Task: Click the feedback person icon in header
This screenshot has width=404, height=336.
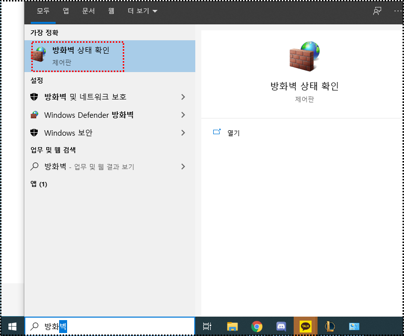Action: [x=377, y=11]
